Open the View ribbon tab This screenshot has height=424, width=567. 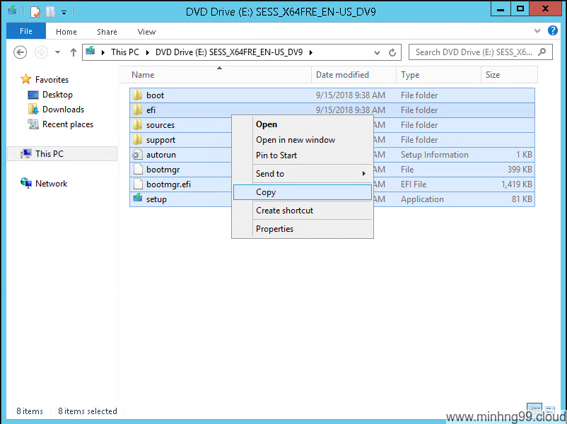coord(146,32)
